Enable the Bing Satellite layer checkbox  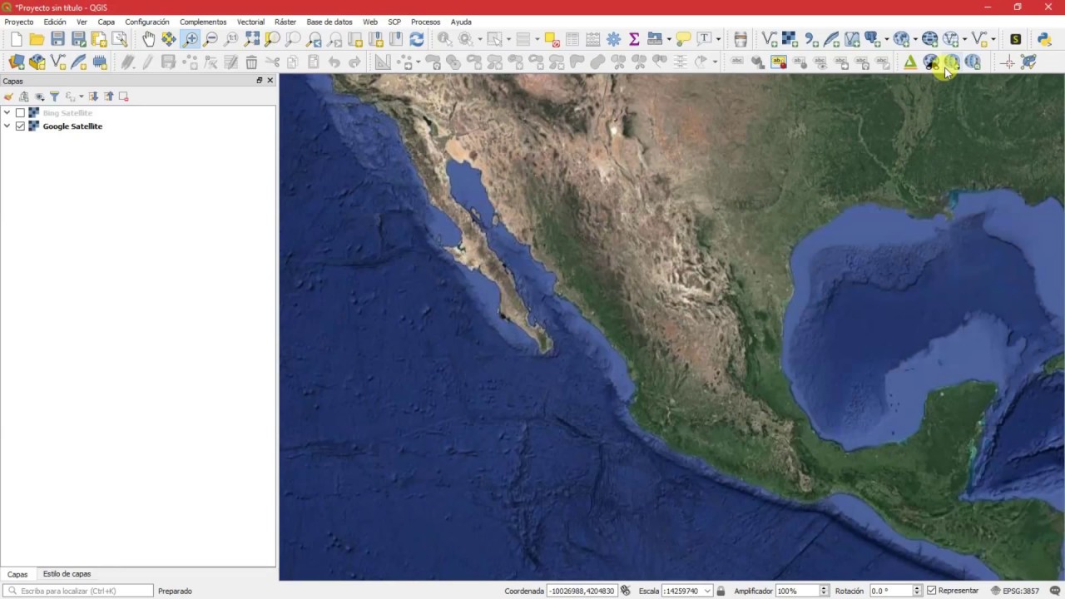[x=20, y=112]
